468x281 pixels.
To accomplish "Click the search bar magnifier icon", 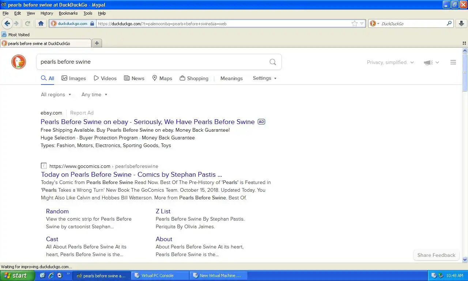I will click(x=449, y=23).
